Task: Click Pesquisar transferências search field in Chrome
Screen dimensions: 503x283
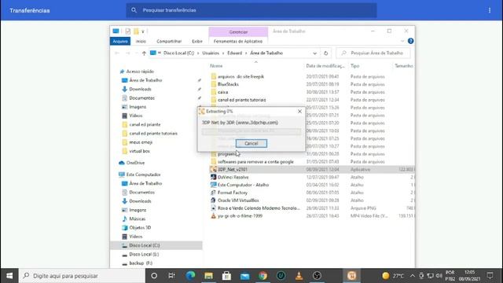Action: point(251,10)
